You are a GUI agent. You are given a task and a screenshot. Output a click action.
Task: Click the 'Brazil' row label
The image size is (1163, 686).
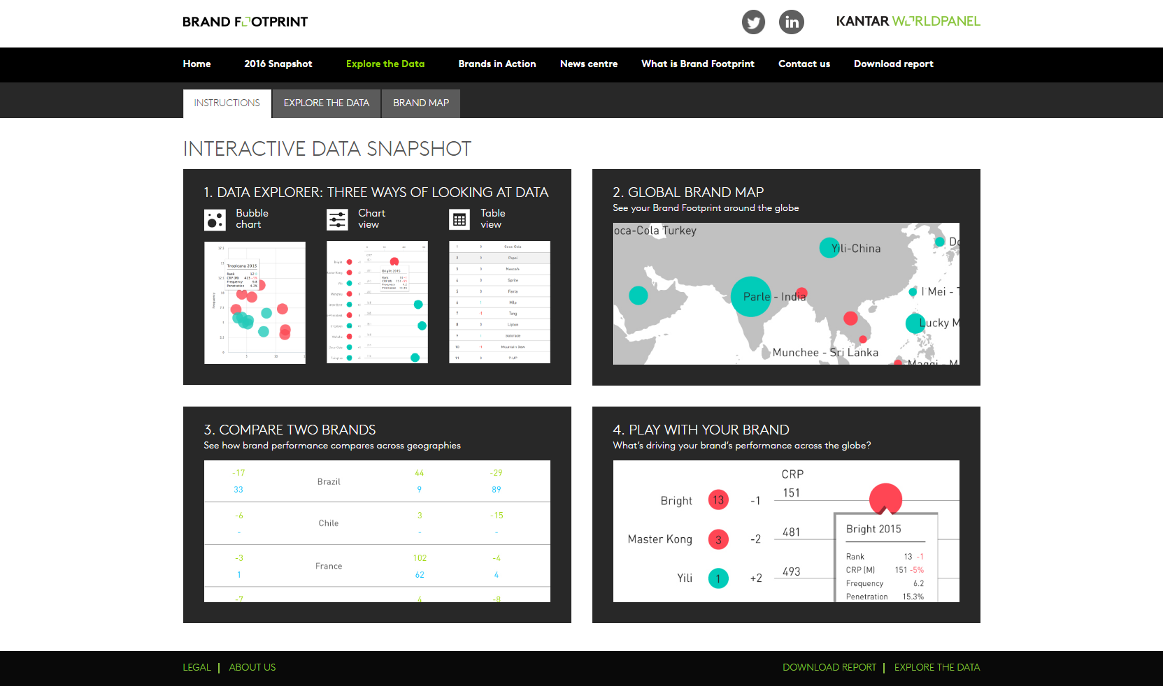click(x=329, y=482)
